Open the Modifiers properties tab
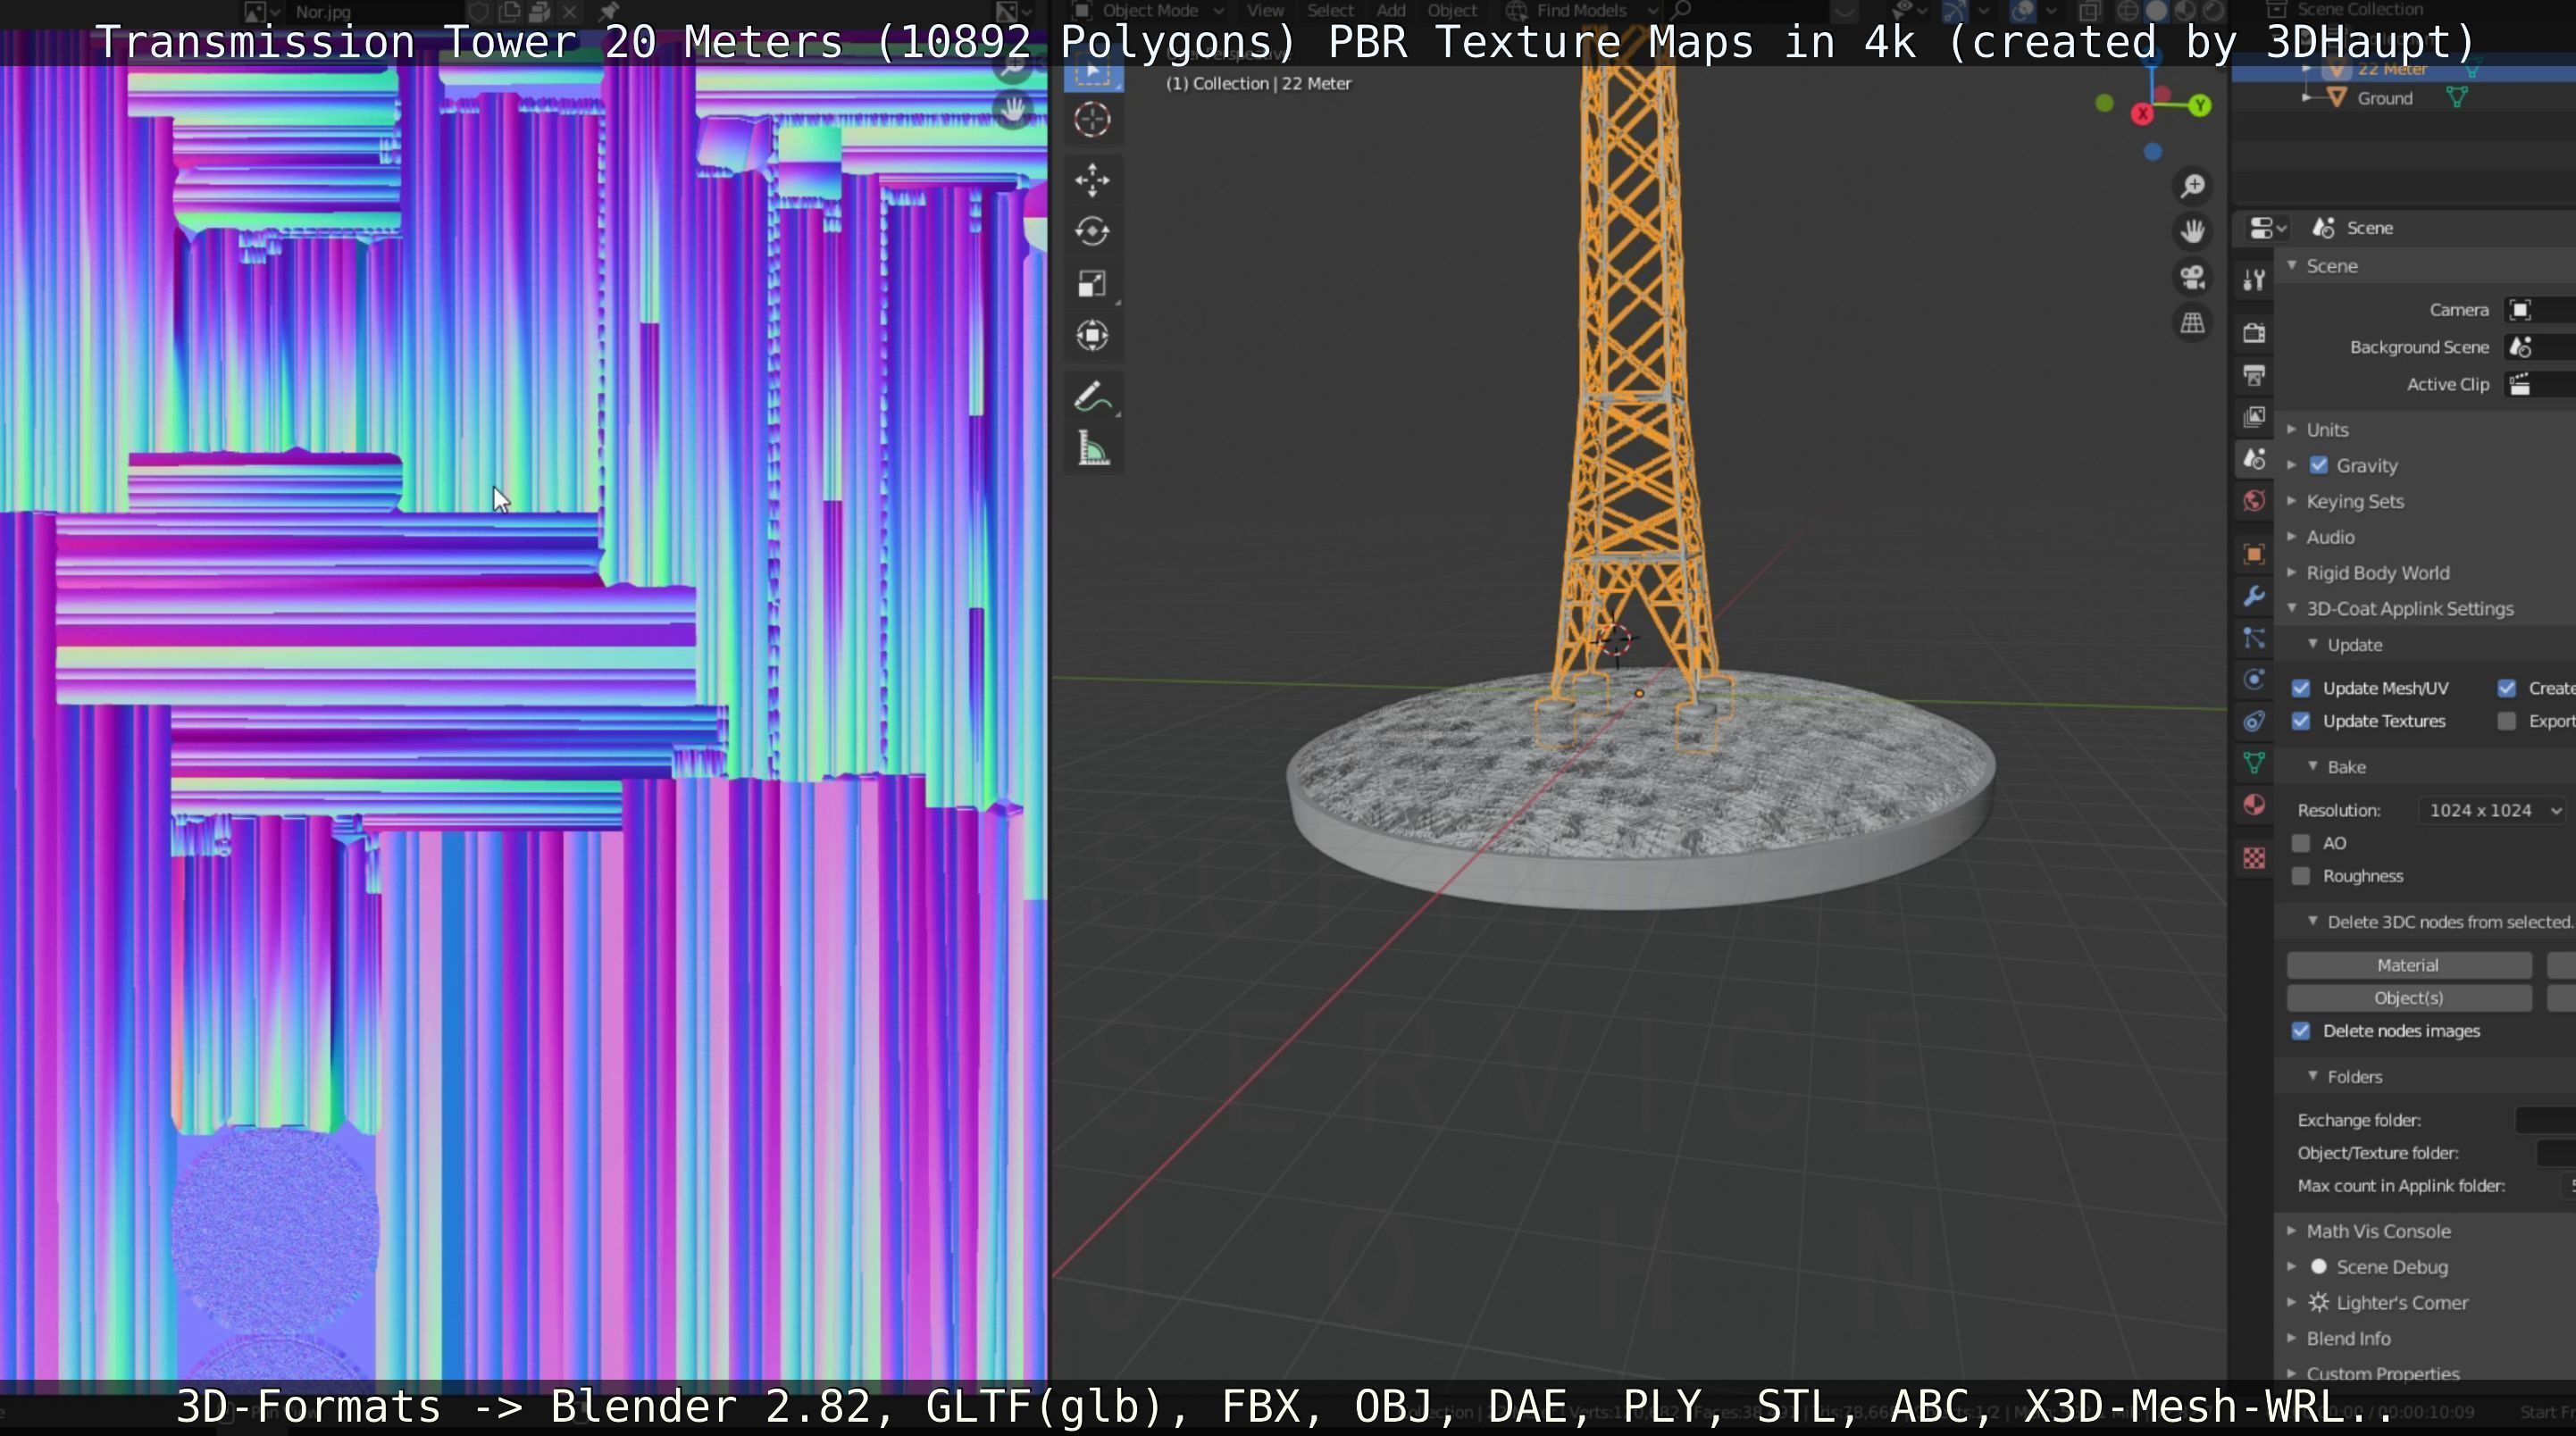The height and width of the screenshot is (1436, 2576). click(x=2254, y=596)
